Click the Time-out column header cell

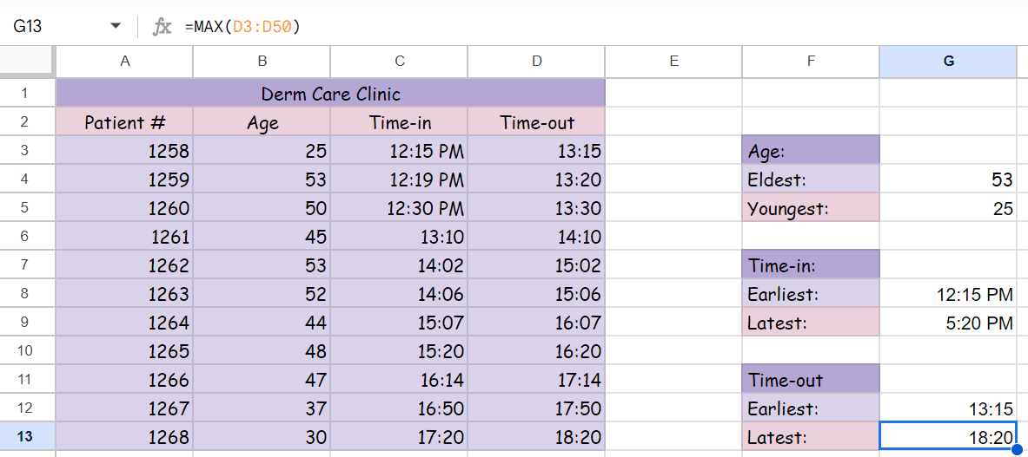pos(536,122)
